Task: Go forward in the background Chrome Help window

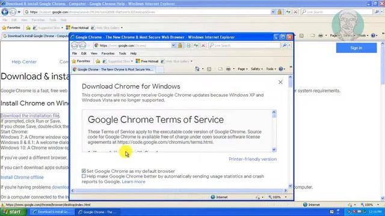Action: tap(13, 12)
